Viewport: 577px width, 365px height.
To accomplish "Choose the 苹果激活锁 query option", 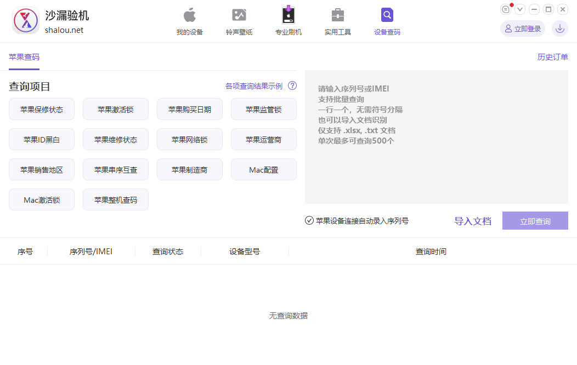I will click(116, 109).
